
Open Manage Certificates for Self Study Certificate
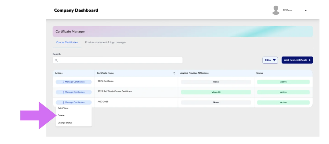74,92
